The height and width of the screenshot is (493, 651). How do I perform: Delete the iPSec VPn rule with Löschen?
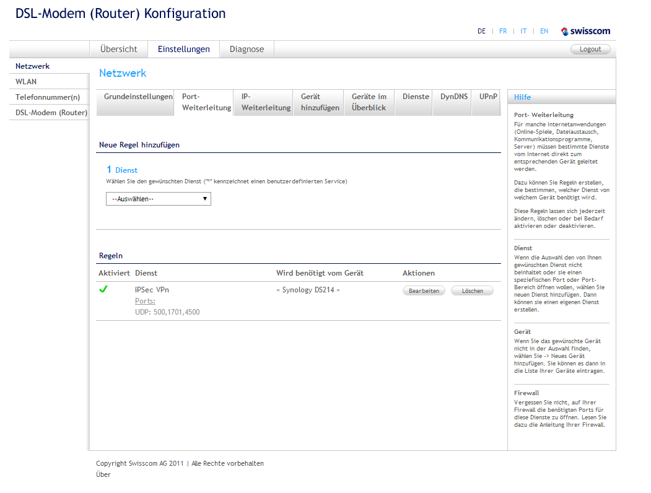472,290
